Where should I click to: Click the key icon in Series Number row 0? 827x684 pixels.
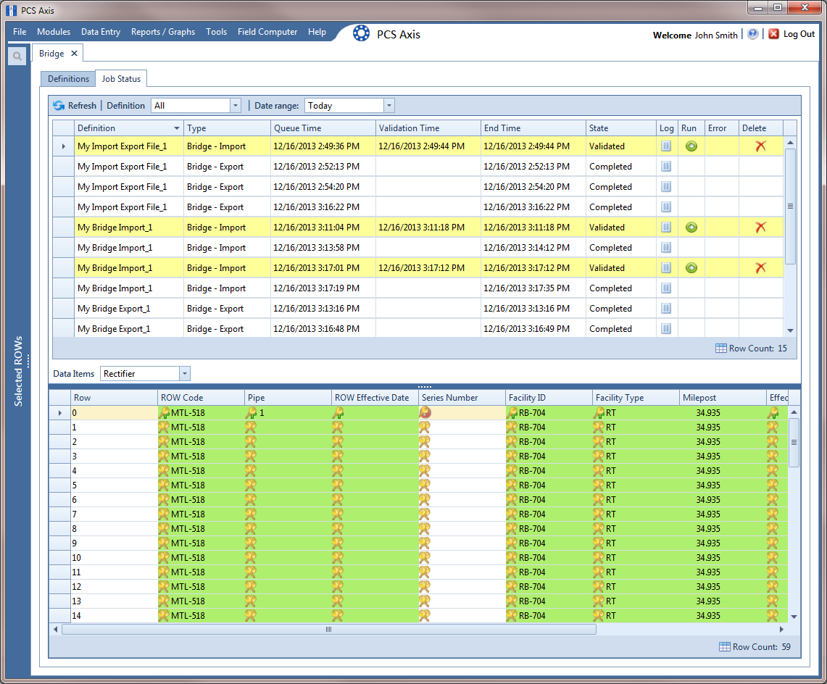(425, 412)
